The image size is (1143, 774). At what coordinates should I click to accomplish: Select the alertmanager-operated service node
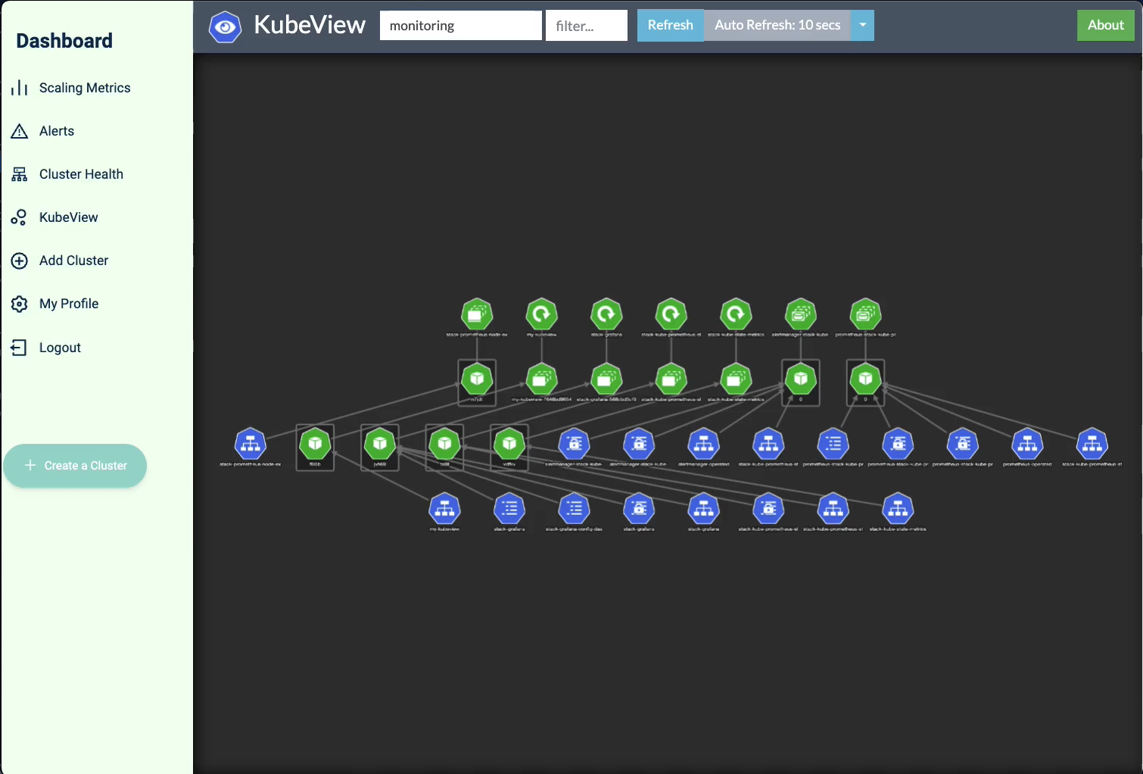(x=704, y=444)
